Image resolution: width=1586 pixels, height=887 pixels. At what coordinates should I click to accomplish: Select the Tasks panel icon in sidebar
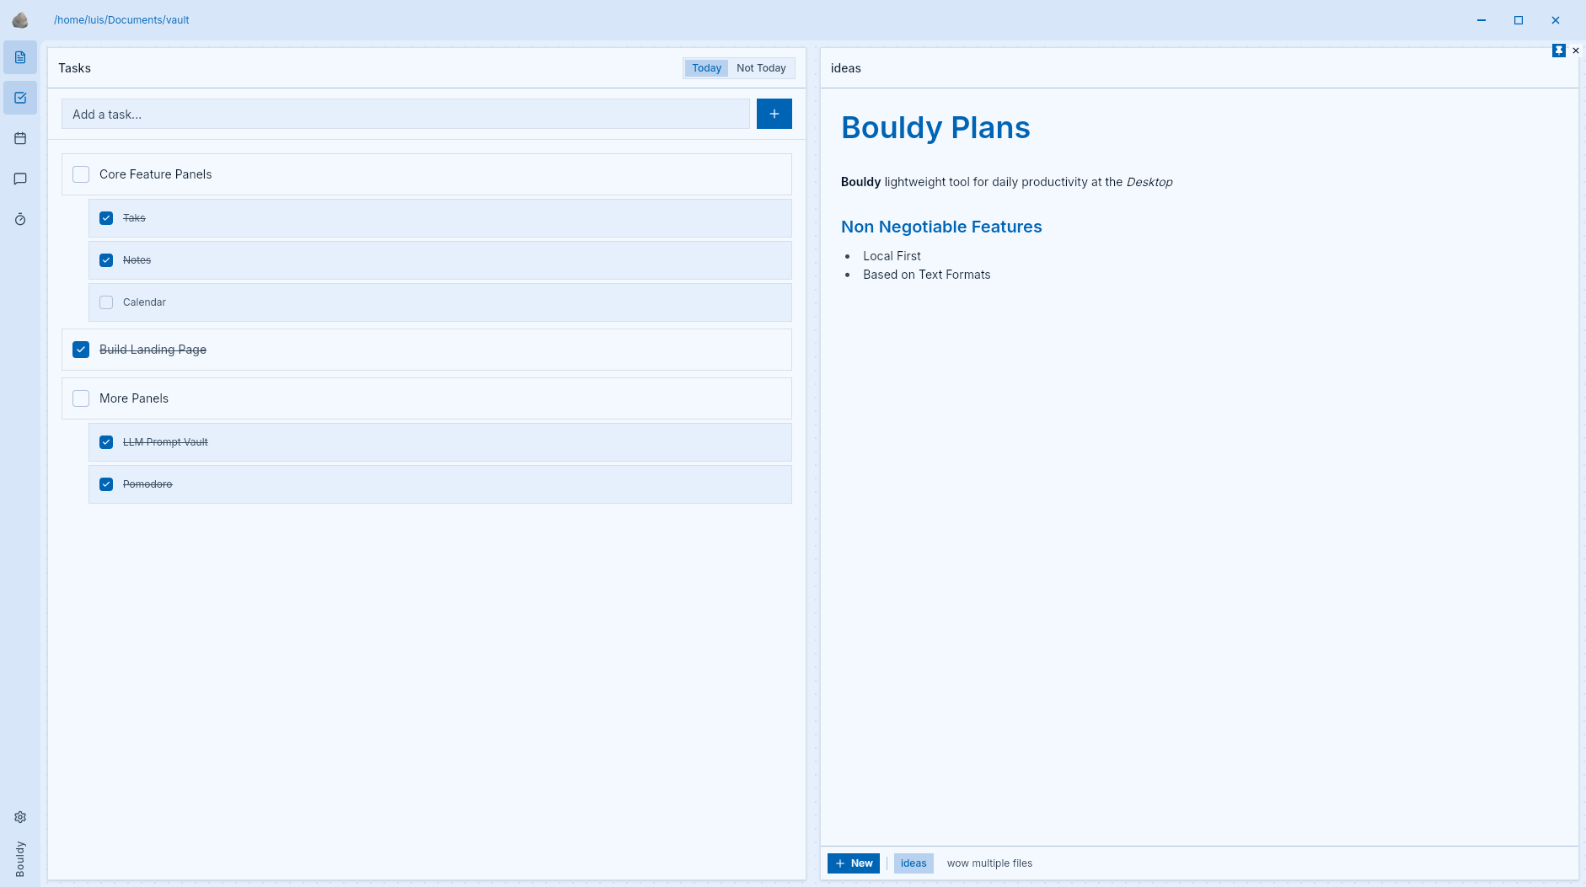tap(19, 97)
